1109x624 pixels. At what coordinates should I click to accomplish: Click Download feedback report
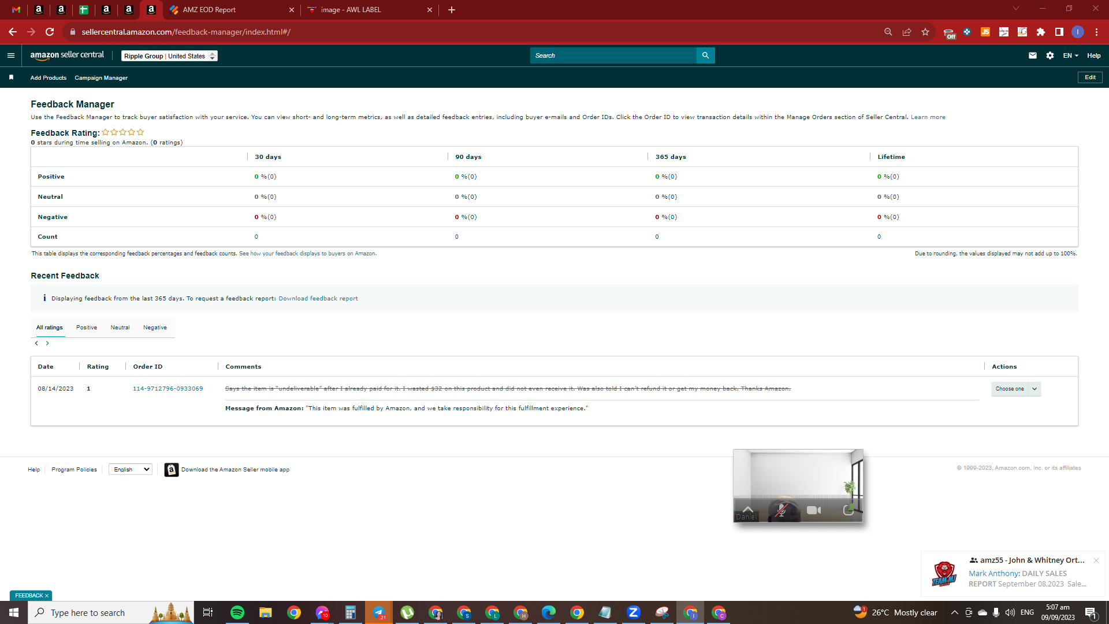point(318,299)
